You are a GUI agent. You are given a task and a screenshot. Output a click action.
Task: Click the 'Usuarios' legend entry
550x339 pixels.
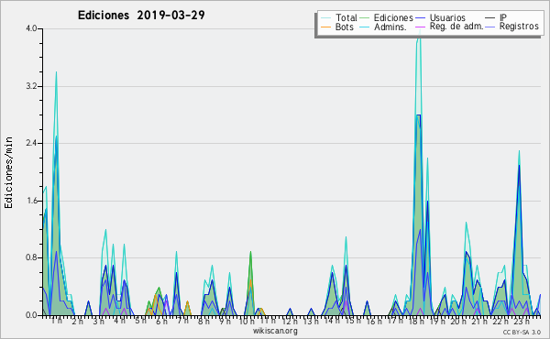pyautogui.click(x=441, y=17)
